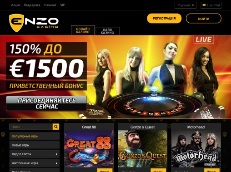Open Motorhead game thumbnail
231x172 pixels.
click(196, 149)
